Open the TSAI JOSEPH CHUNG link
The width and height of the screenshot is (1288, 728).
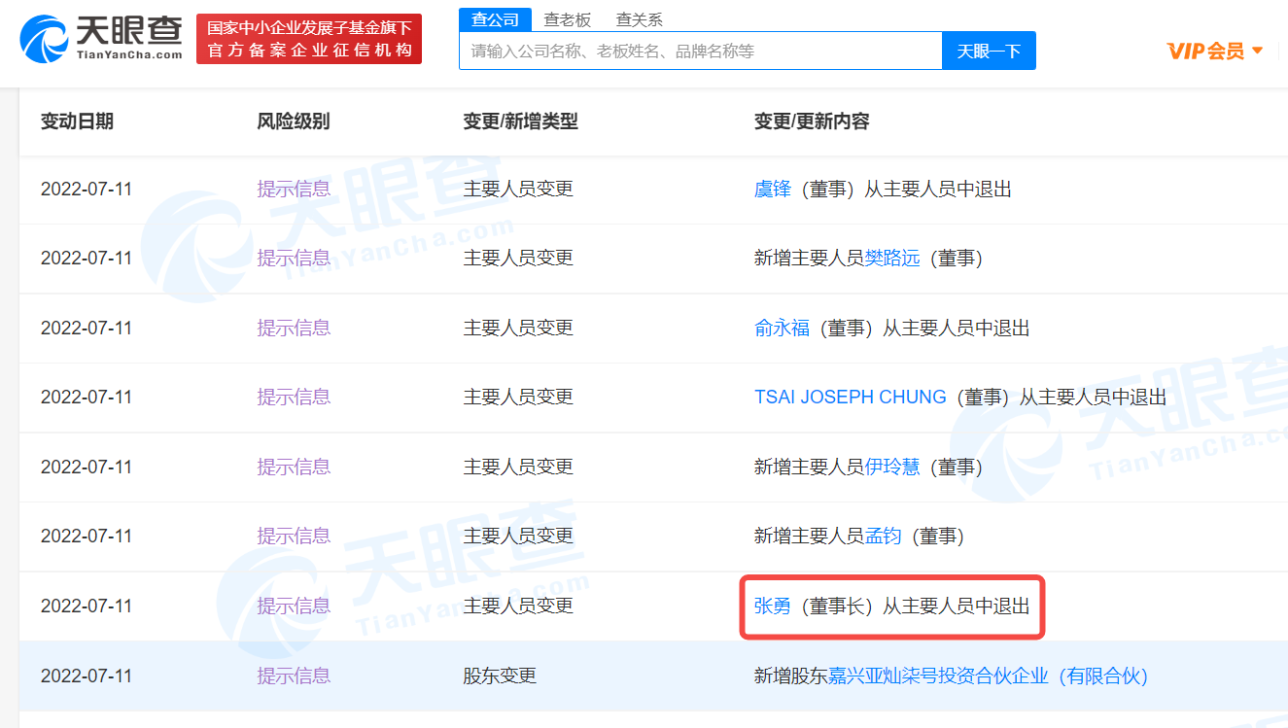[x=851, y=398]
